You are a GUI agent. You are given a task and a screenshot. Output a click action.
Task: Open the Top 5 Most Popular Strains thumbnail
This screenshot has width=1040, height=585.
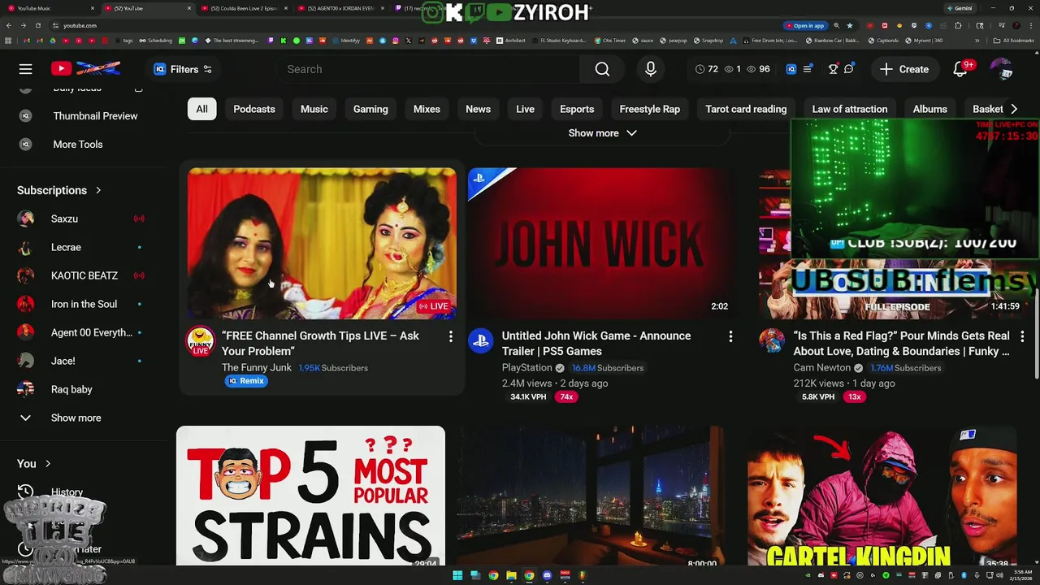point(310,495)
